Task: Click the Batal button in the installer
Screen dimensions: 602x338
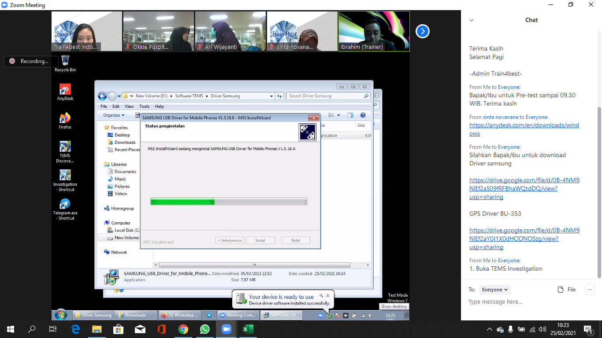Action: point(295,240)
